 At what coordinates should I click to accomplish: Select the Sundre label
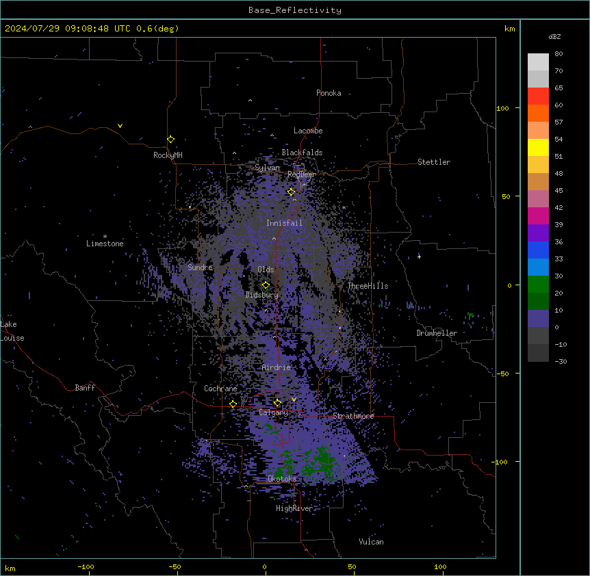[x=200, y=267]
